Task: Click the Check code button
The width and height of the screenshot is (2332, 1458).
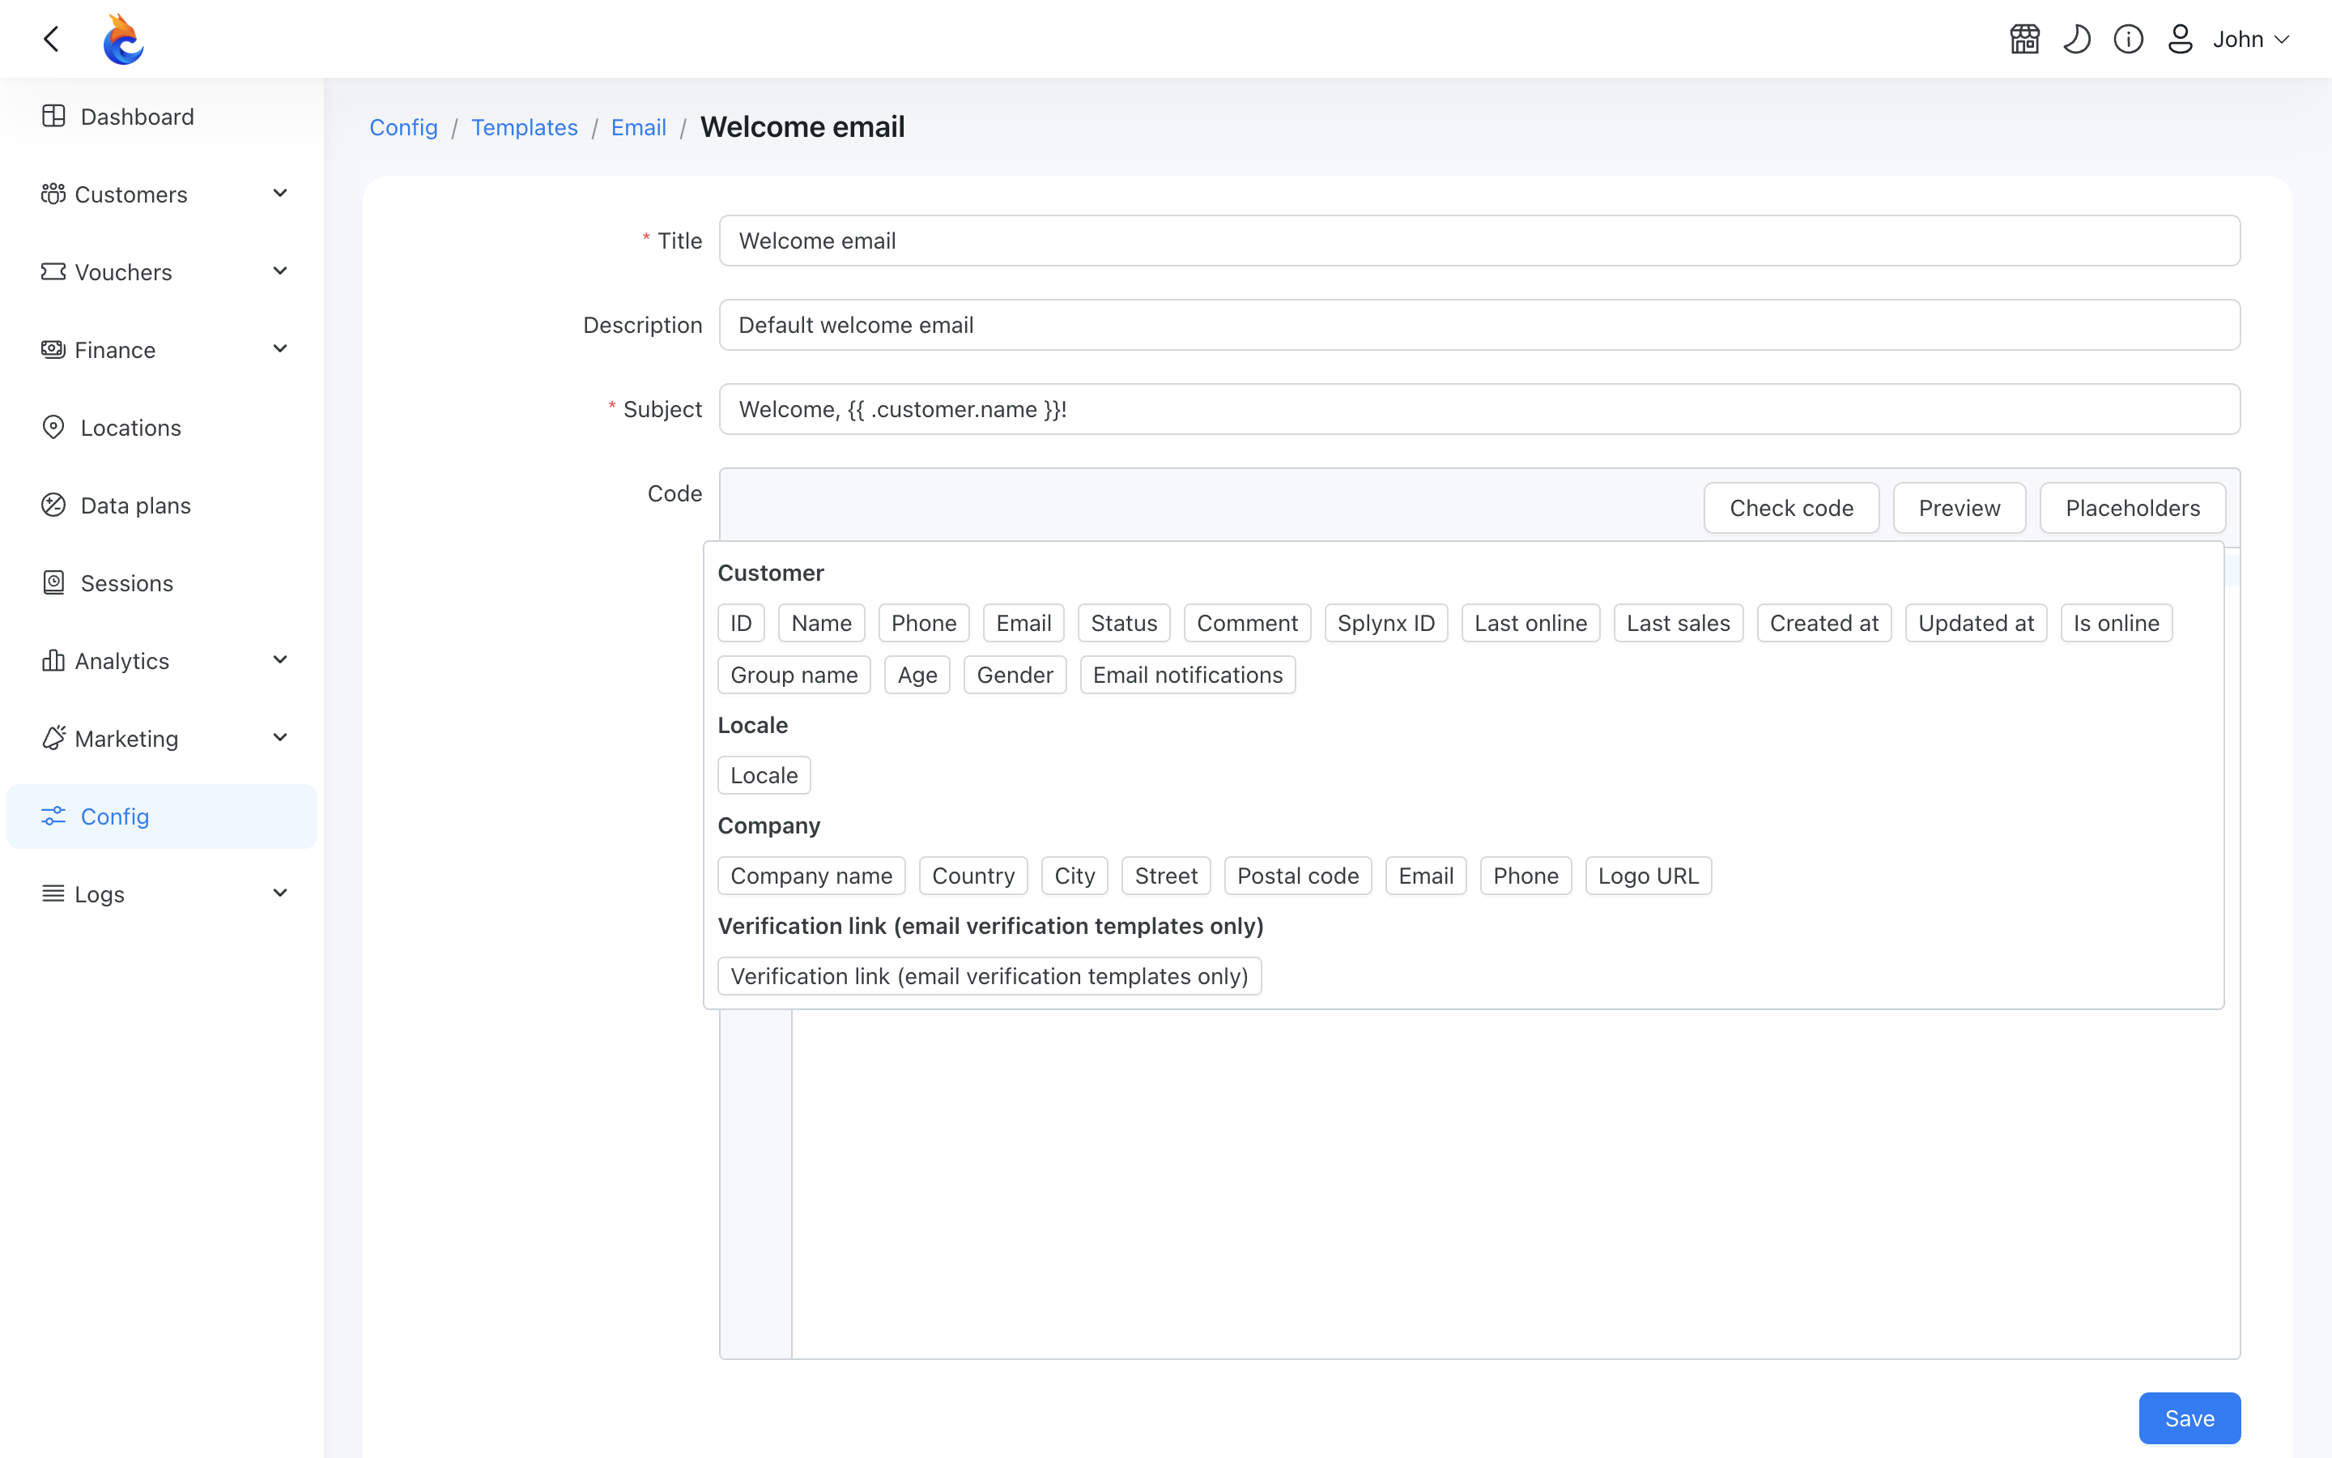Action: [x=1791, y=508]
